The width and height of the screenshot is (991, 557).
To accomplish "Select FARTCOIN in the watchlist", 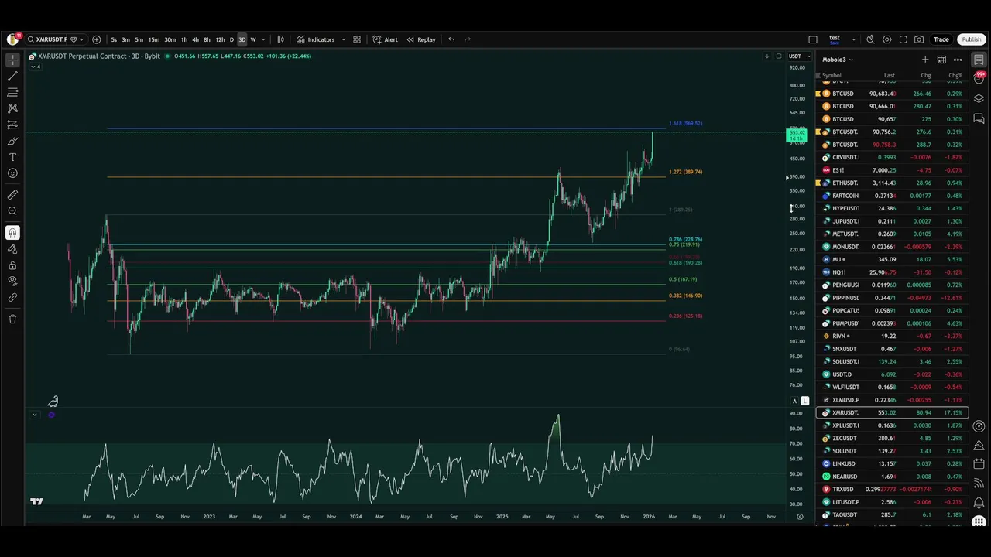I will click(892, 196).
